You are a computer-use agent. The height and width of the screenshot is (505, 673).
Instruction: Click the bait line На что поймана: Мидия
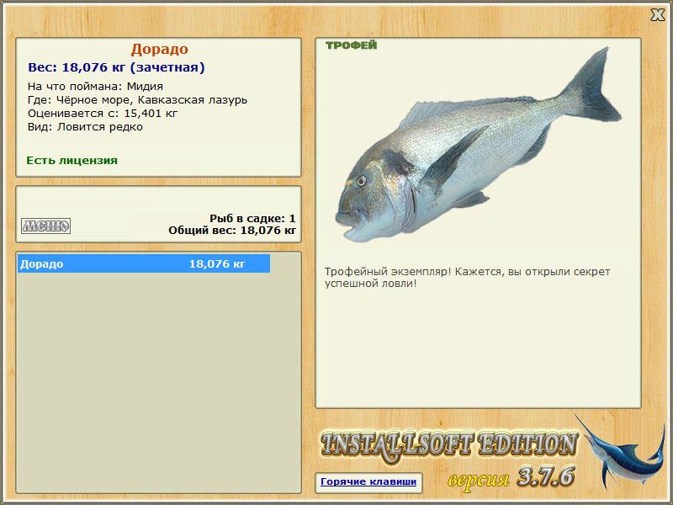(95, 87)
